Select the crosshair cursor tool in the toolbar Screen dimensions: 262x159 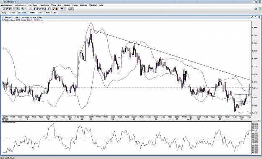point(15,9)
